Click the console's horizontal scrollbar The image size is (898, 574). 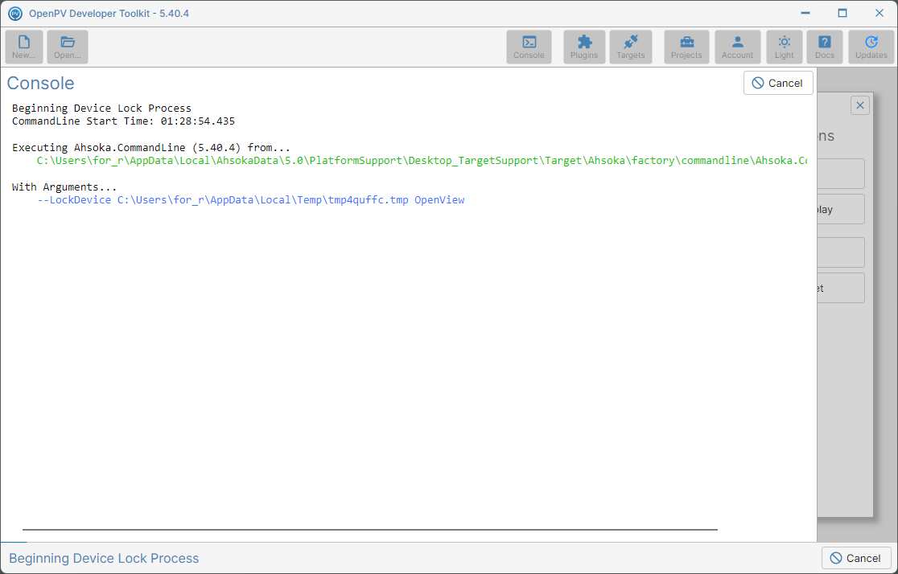(x=370, y=530)
